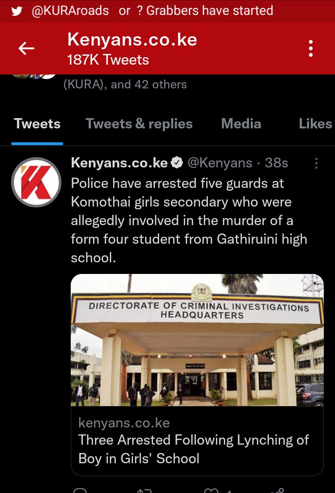Open the tweet's three-dot options menu
Viewport: 335px width, 493px height.
pyautogui.click(x=316, y=163)
